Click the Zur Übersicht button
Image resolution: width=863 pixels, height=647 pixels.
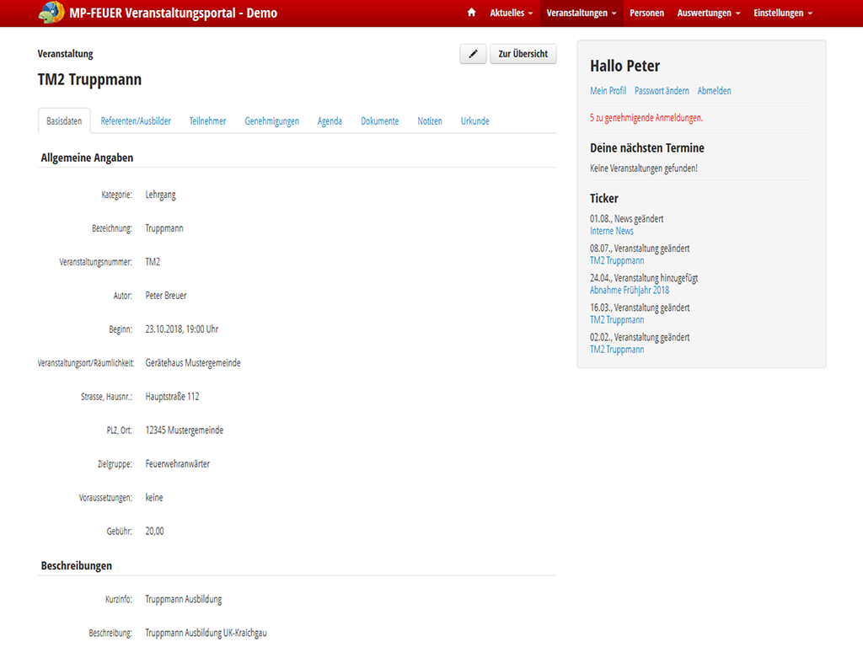[x=523, y=54]
